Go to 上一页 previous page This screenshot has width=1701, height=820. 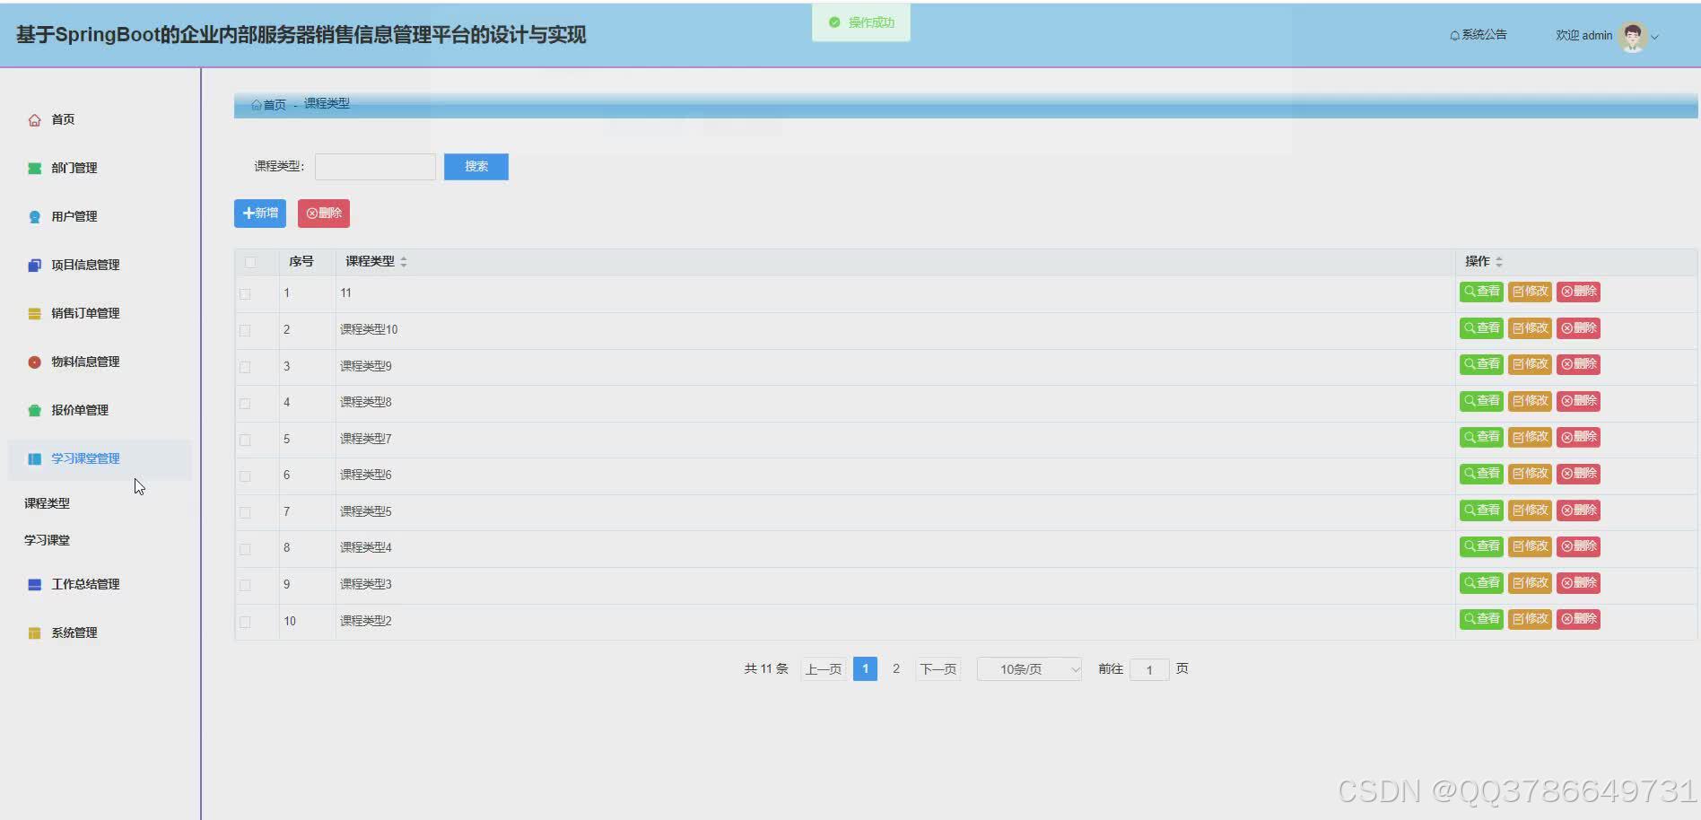pyautogui.click(x=824, y=669)
